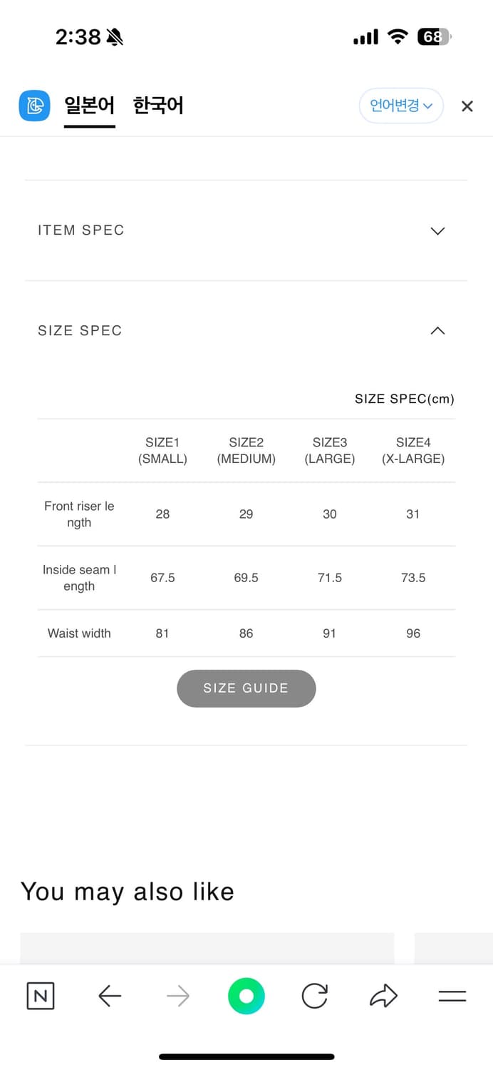
Task: Tap the share arrow icon
Action: (x=383, y=996)
